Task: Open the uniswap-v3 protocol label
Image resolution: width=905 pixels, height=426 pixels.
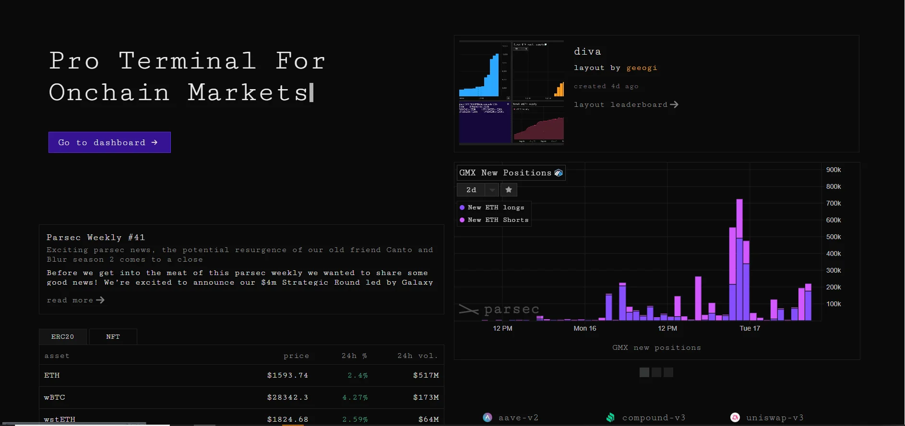Action: pos(775,418)
